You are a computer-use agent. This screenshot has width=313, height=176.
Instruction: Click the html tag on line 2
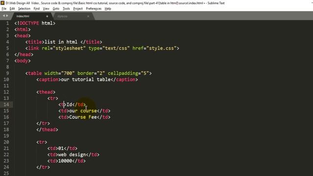click(22, 29)
